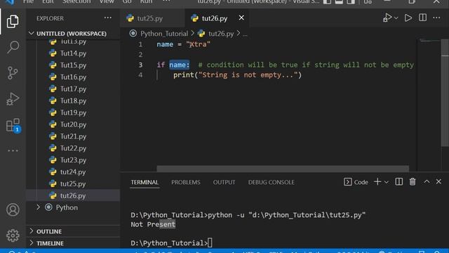
Task: Open Extensions view with update badge
Action: 13,125
